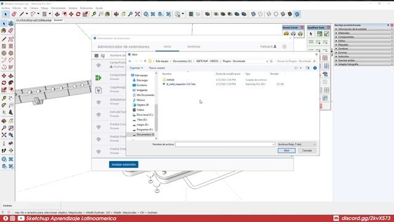Activate the red Move arrows tool in top toolbar
The height and width of the screenshot is (222, 394).
coord(71,14)
